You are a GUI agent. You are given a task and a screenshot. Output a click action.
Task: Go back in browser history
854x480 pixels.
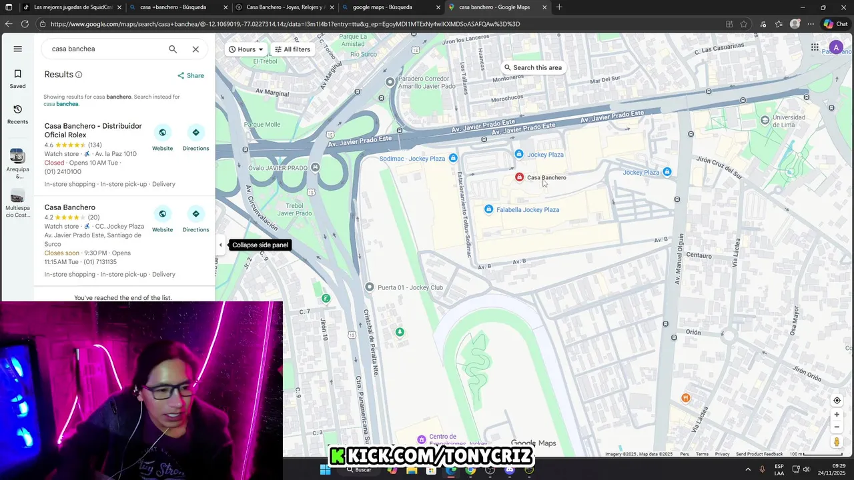click(8, 24)
